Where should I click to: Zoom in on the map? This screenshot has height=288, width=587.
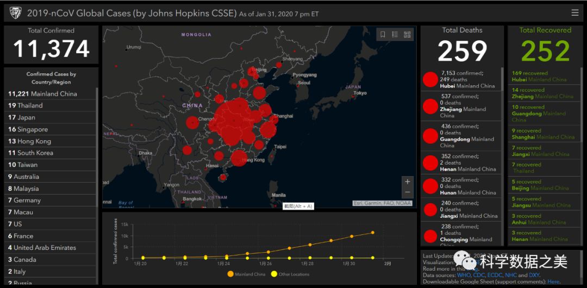408,181
